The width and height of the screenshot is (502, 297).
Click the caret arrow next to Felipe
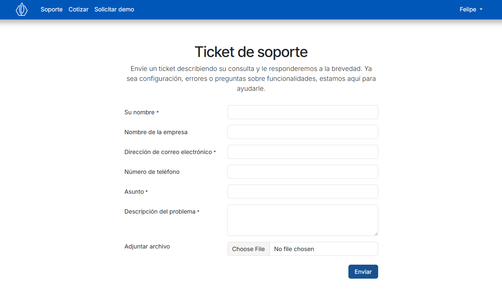480,10
